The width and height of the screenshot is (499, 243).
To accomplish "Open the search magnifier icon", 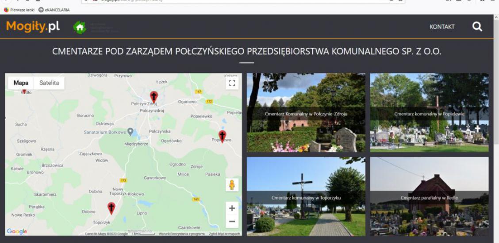I will (477, 27).
